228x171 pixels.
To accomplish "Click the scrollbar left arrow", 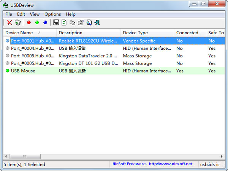I will click(x=6, y=157).
